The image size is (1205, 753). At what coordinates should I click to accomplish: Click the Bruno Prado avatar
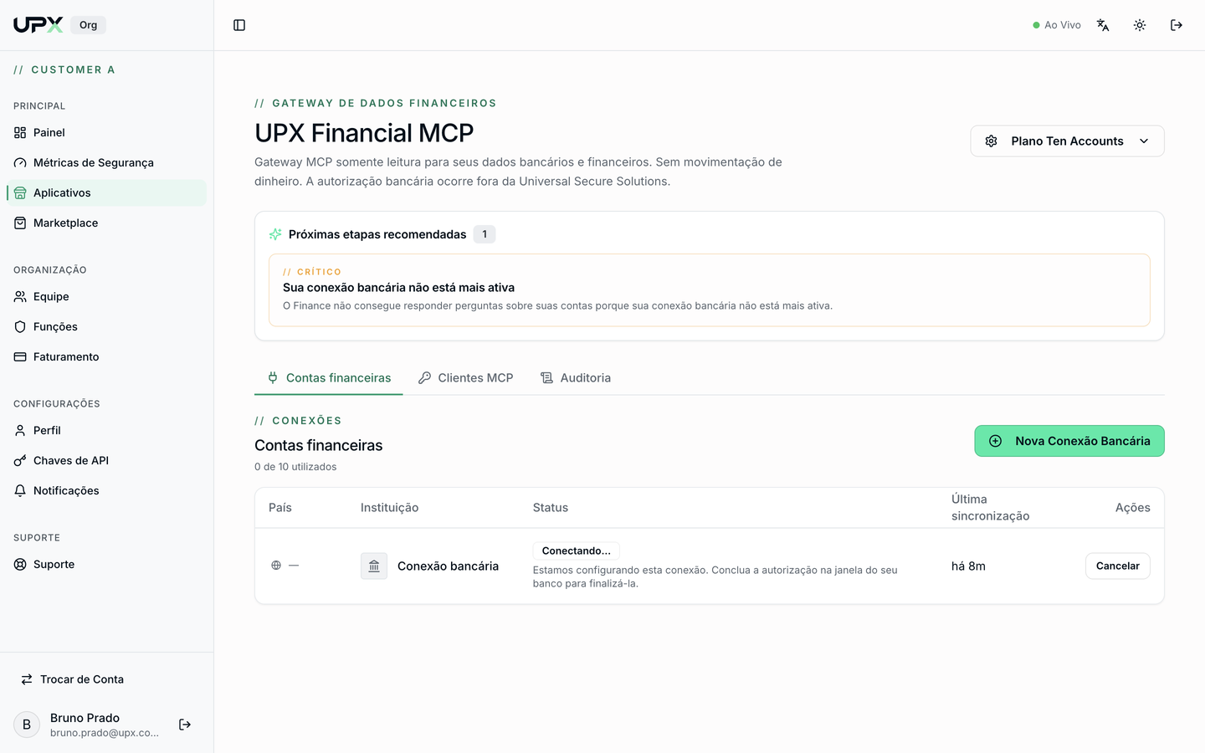point(27,725)
